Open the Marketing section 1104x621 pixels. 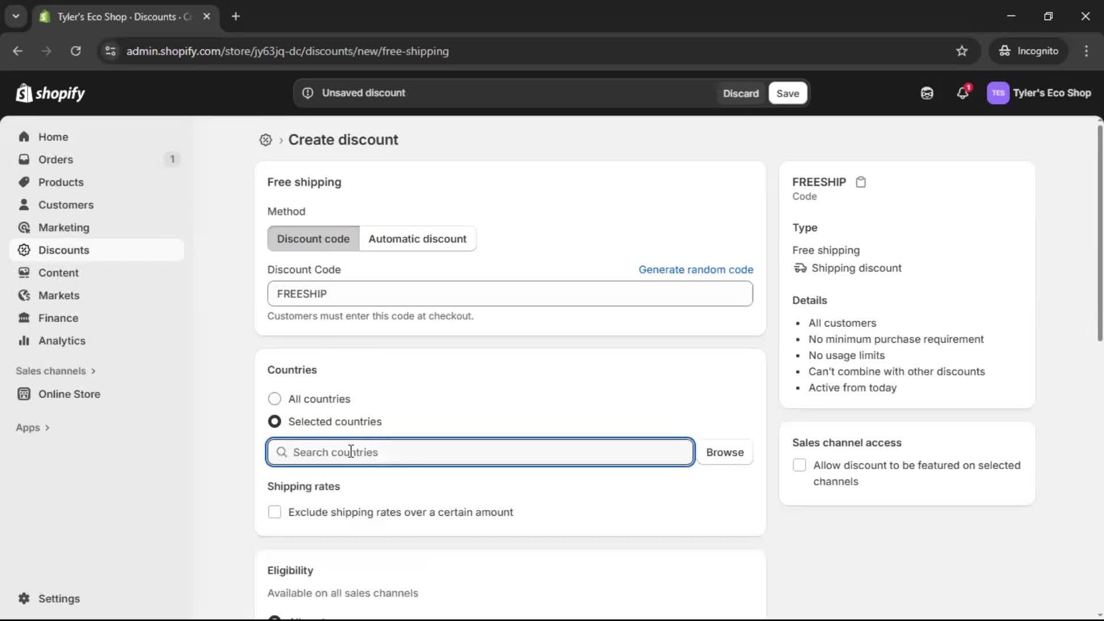coord(63,227)
